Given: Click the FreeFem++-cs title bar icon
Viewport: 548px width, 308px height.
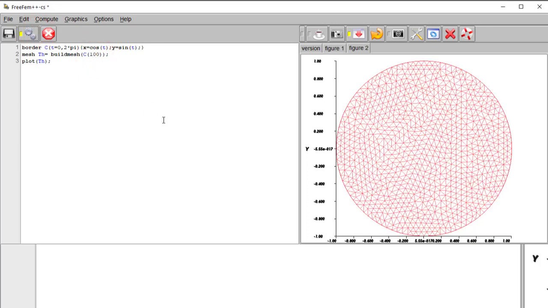Looking at the screenshot, I should [6, 7].
